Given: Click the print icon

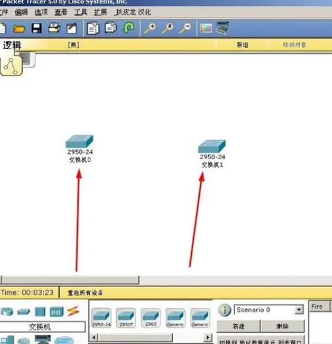Looking at the screenshot, I should point(54,28).
